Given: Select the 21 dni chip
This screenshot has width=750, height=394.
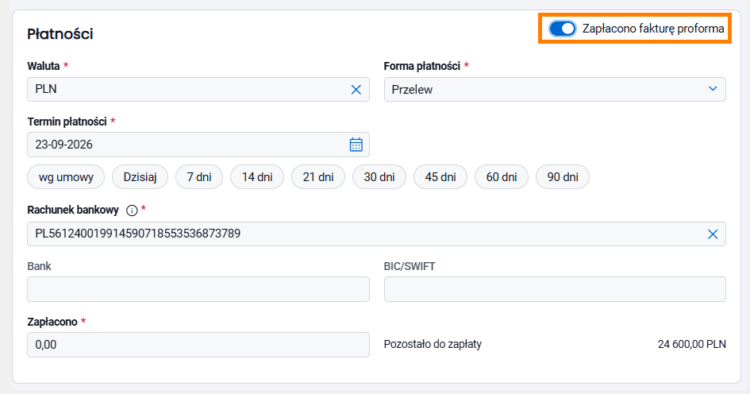Looking at the screenshot, I should pyautogui.click(x=318, y=177).
